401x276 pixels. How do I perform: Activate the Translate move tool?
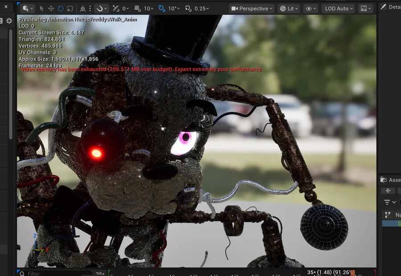51,9
